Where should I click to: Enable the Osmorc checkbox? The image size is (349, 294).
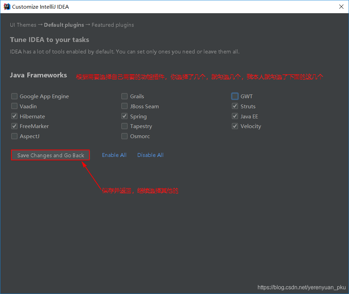[124, 136]
